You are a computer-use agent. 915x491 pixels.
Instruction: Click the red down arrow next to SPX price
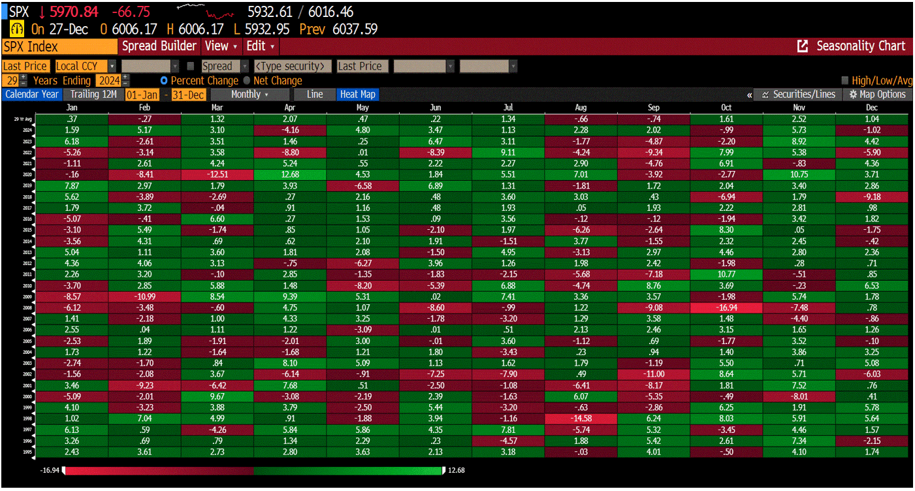pos(42,12)
